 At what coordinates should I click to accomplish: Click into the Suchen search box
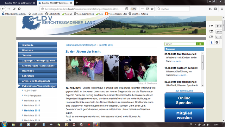click(x=173, y=9)
